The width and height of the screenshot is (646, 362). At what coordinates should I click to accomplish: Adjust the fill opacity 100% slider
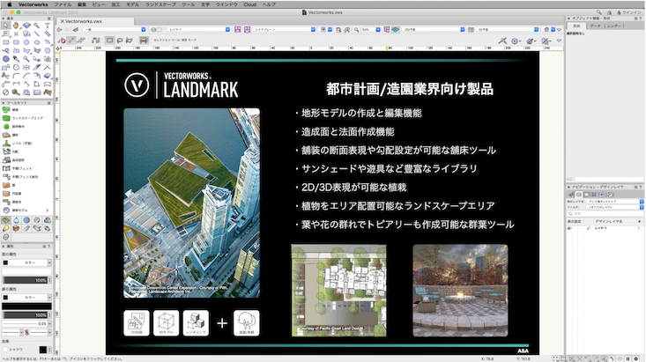point(25,280)
